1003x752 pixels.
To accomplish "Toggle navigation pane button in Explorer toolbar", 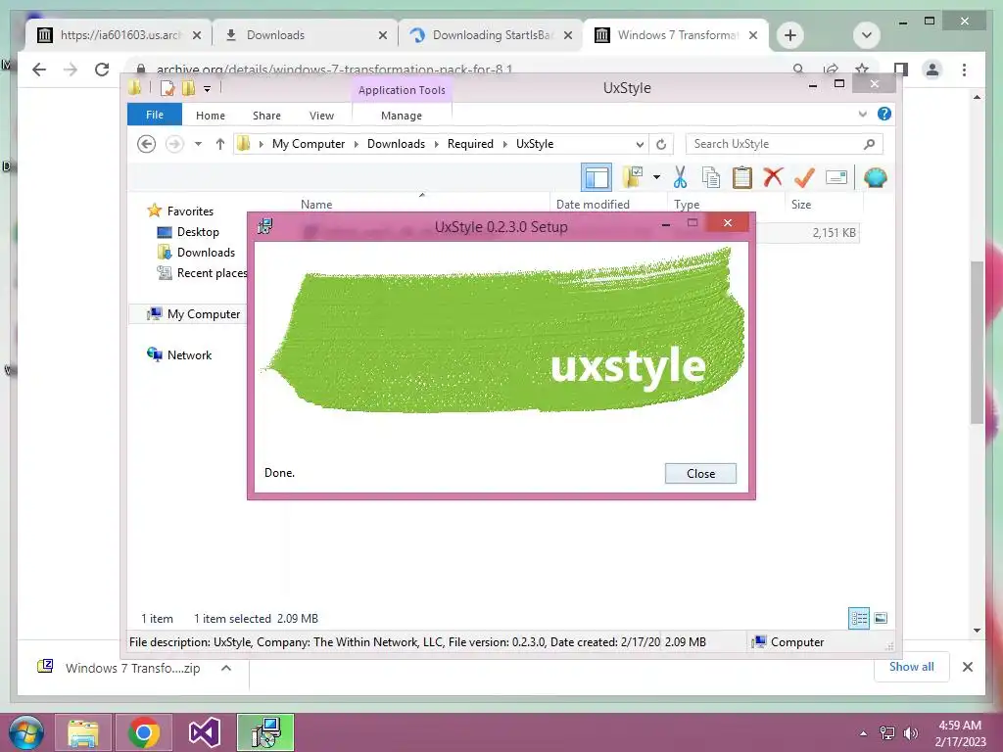I will pos(597,177).
